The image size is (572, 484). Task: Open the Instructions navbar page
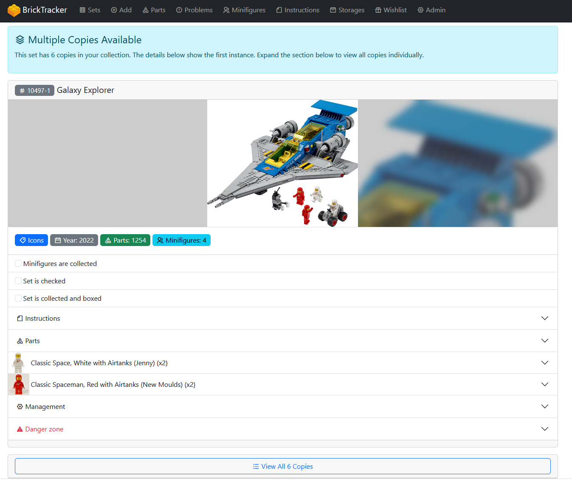298,10
